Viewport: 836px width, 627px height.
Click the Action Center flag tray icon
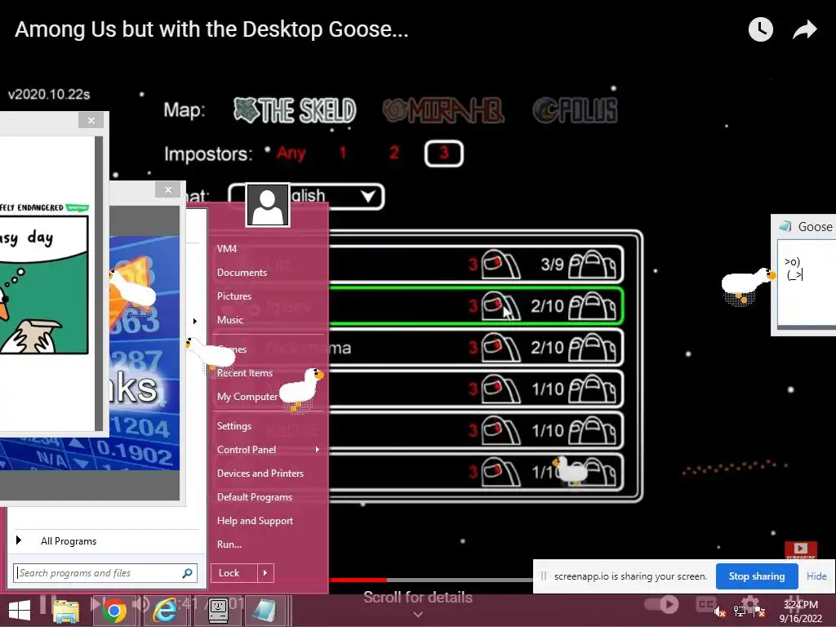759,612
